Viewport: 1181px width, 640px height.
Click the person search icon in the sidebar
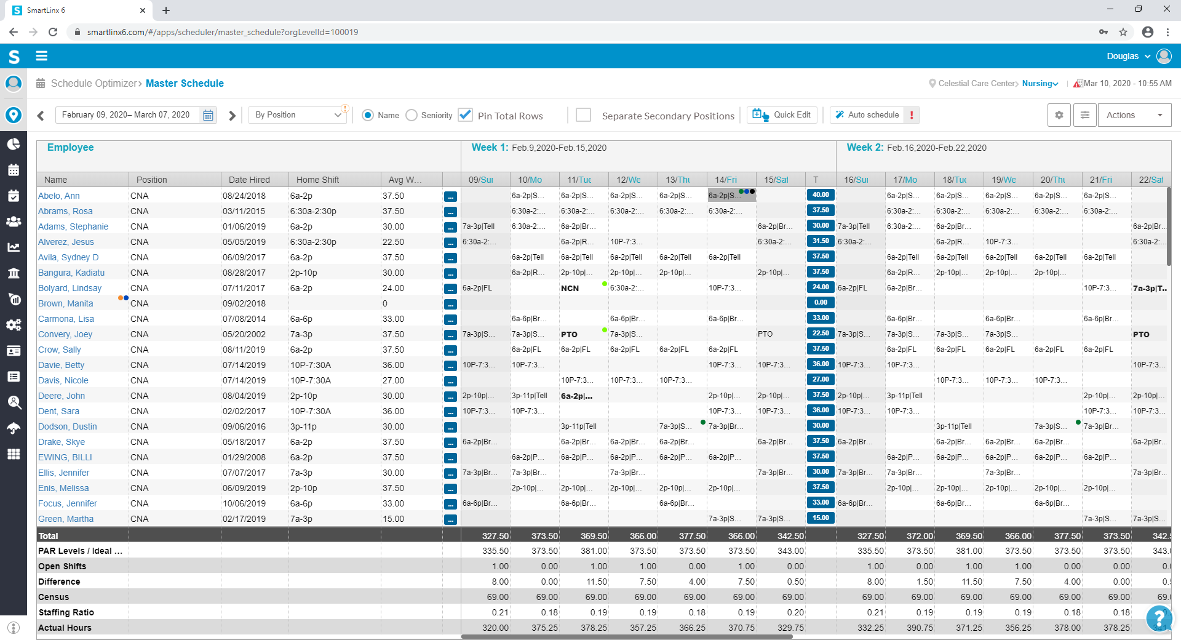[x=14, y=403]
